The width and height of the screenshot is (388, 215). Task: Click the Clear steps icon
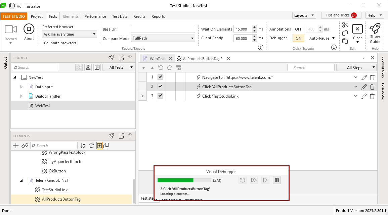pos(357,29)
